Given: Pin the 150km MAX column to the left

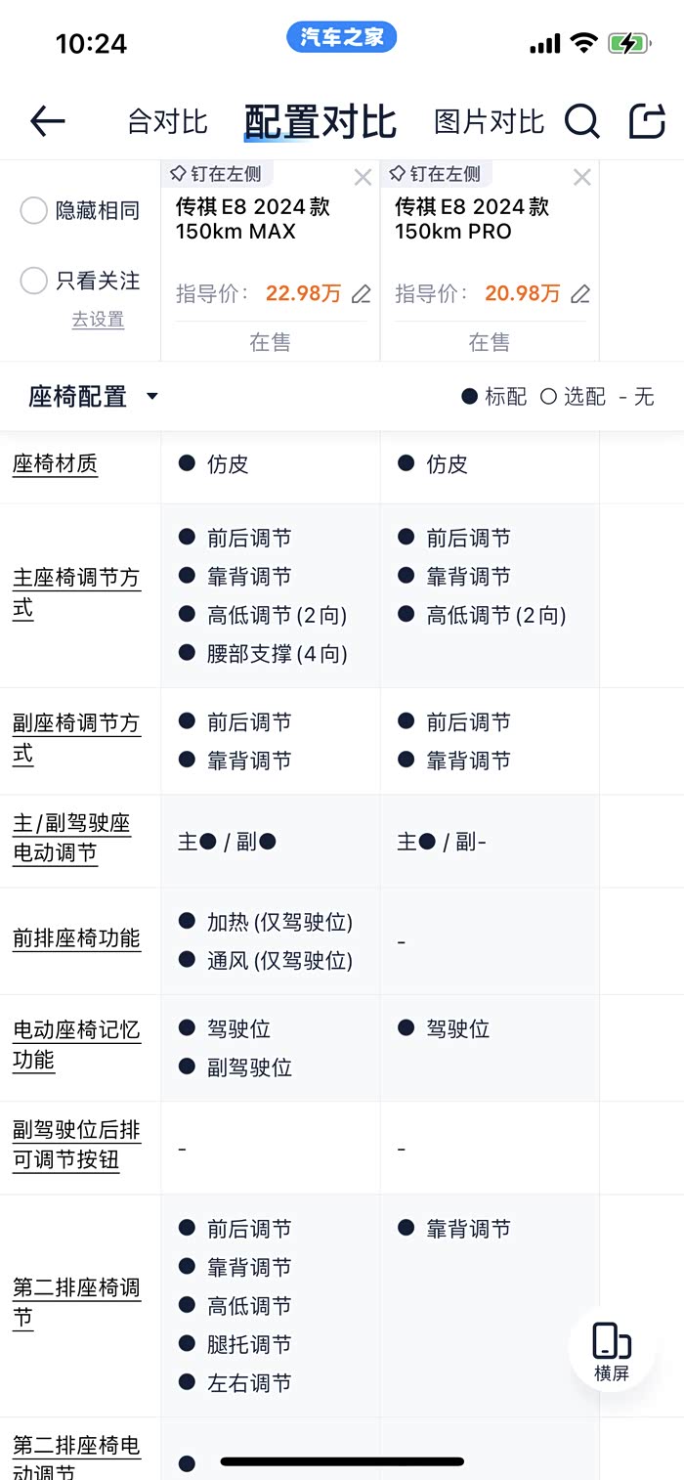Looking at the screenshot, I should pyautogui.click(x=216, y=174).
